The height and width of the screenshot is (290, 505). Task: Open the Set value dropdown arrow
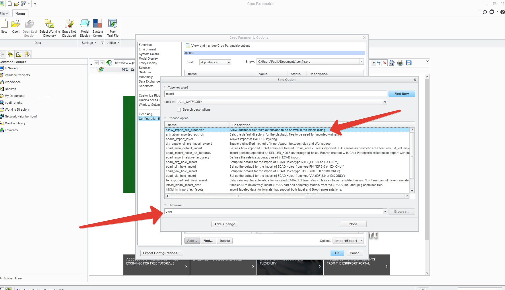[x=385, y=211]
